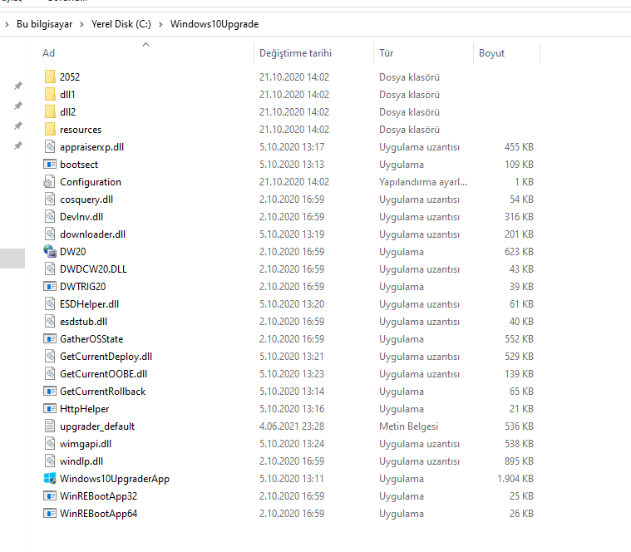Click Windows10Upgrade breadcrumb segment

214,24
